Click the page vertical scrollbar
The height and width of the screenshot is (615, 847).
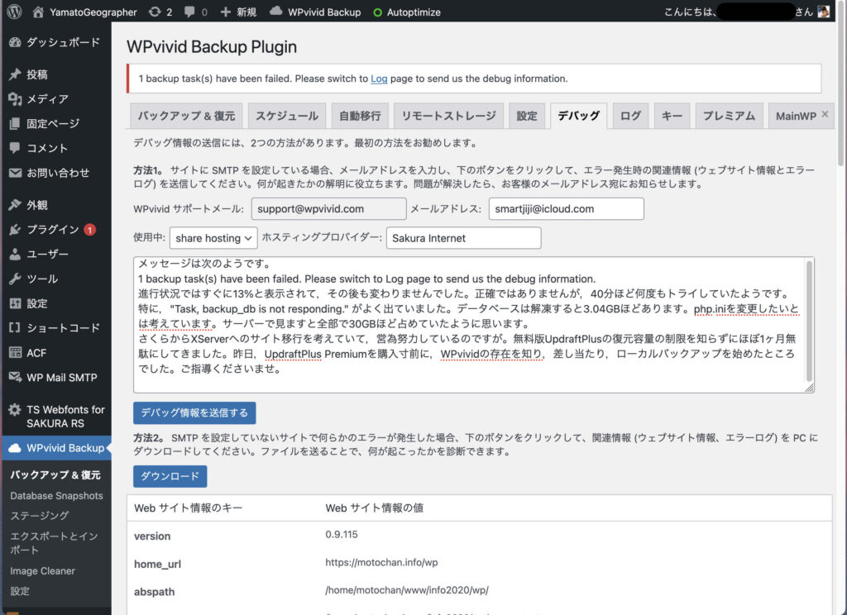point(840,85)
